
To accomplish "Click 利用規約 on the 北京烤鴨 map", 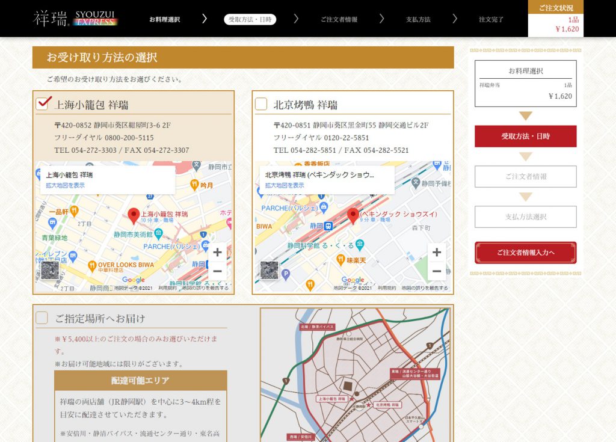I will tap(387, 288).
